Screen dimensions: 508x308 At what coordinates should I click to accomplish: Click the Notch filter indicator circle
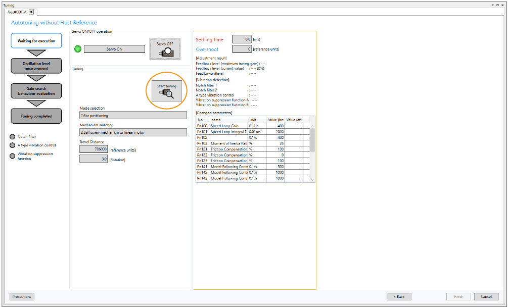(x=13, y=136)
